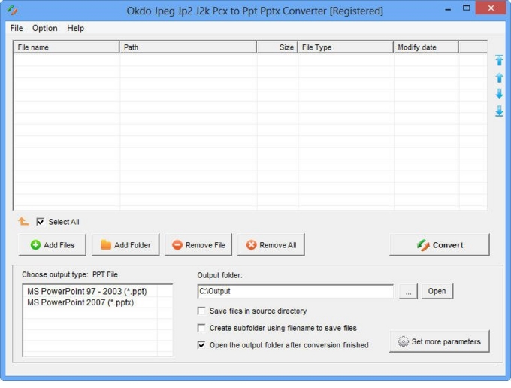
Task: Enable Create subfolder using filename option
Action: click(201, 328)
